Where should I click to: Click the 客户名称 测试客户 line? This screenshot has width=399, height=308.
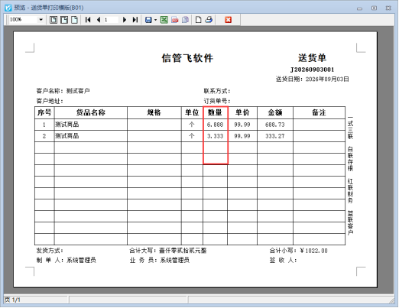coord(63,91)
